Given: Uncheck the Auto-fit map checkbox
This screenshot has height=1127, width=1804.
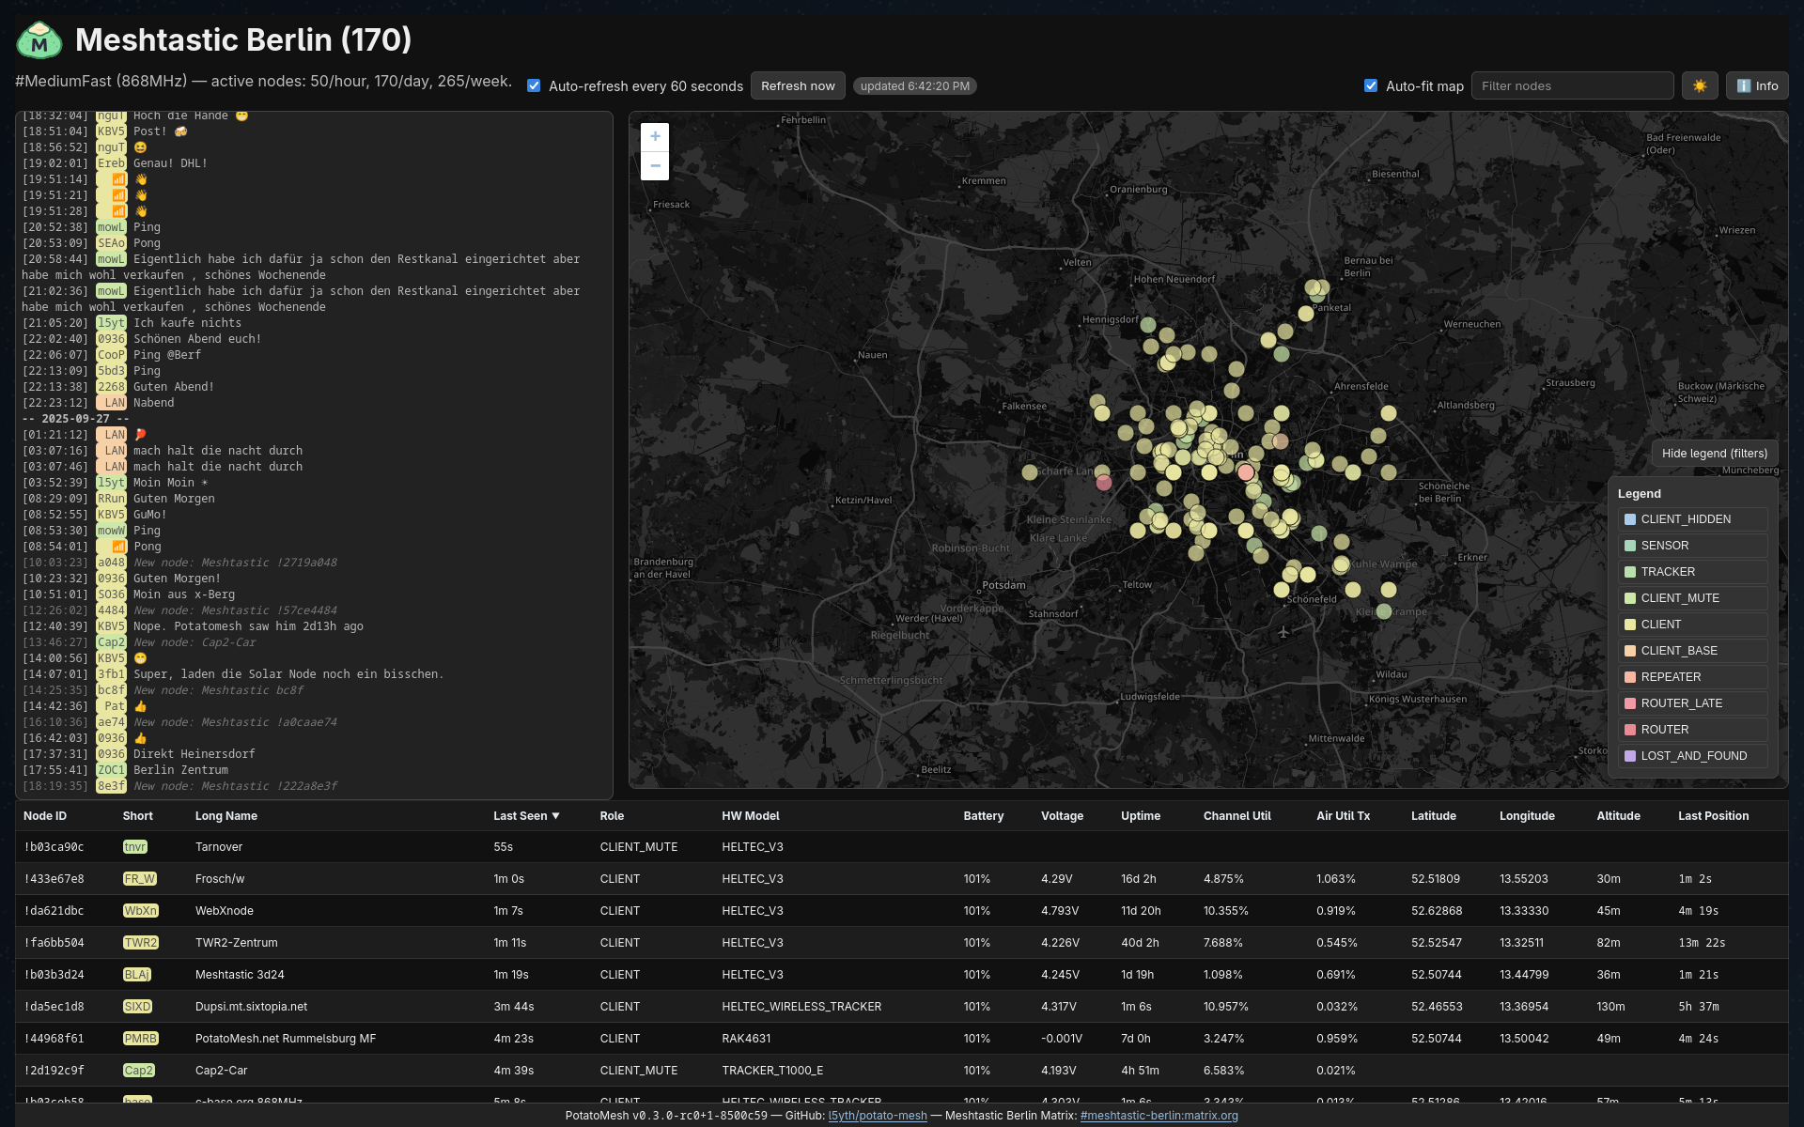Looking at the screenshot, I should click(x=1371, y=85).
